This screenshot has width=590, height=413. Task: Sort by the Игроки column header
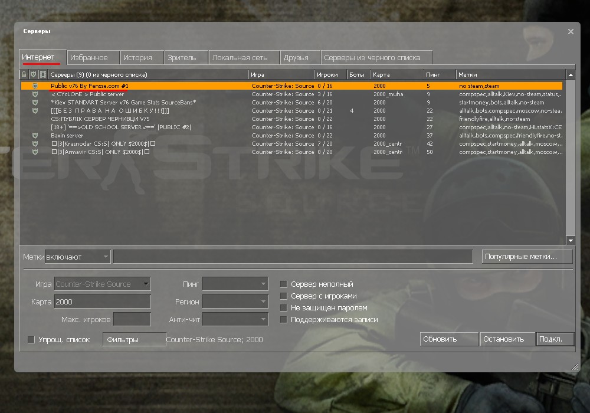[x=330, y=74]
